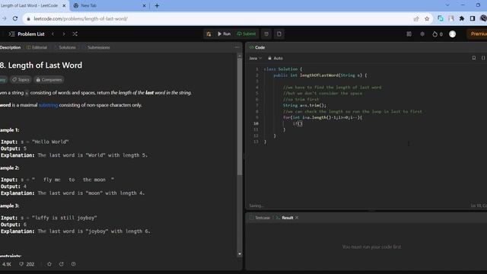
Task: Switch to the Testcase tab
Action: click(x=260, y=218)
